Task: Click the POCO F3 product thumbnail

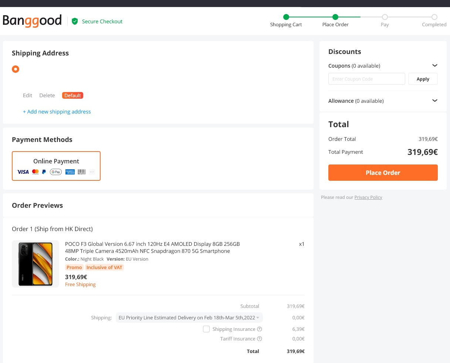Action: [x=35, y=264]
